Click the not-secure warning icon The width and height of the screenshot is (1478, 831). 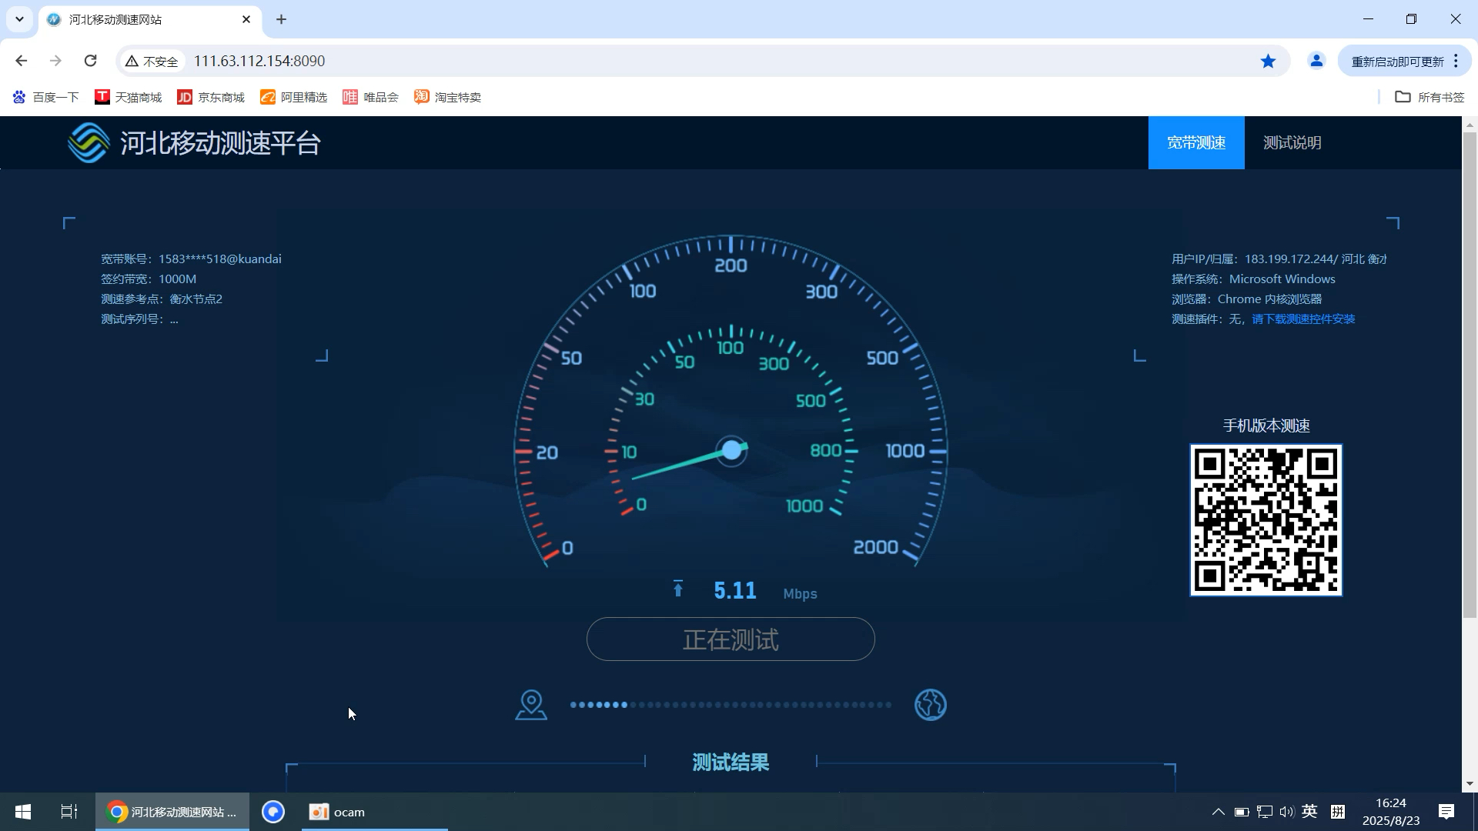[132, 61]
